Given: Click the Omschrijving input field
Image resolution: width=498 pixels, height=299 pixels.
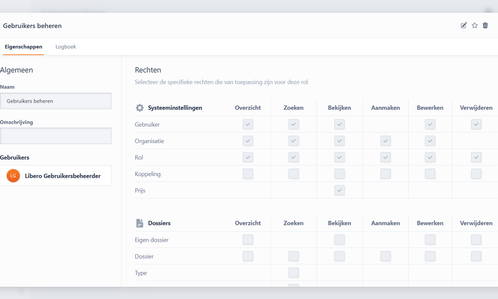Looking at the screenshot, I should pyautogui.click(x=56, y=136).
